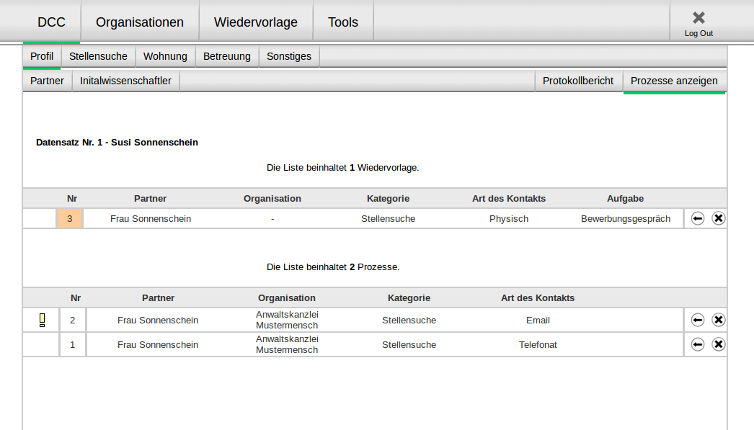Delete the Email process row
Screen dimensions: 754x430
[719, 320]
